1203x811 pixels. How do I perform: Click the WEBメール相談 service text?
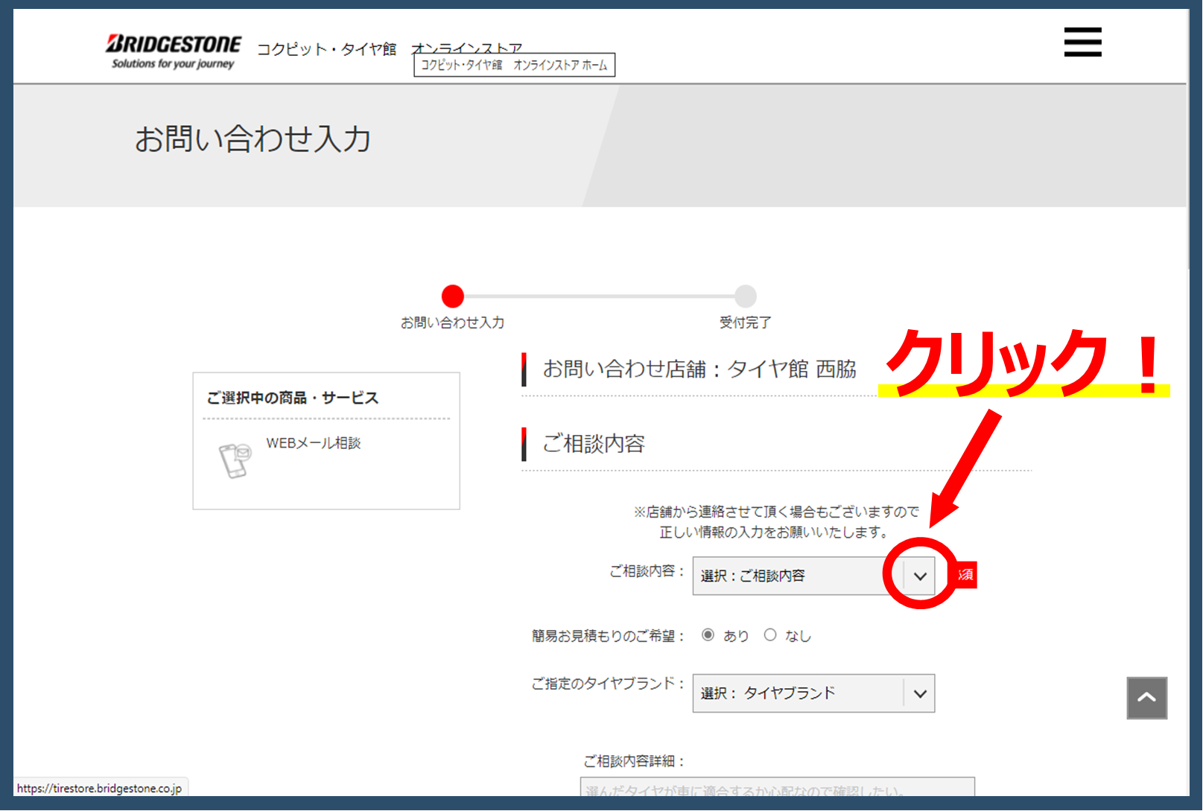(x=313, y=443)
